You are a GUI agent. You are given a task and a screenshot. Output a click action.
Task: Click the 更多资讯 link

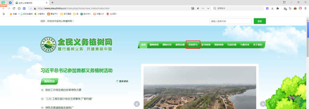pyautogui.click(x=122, y=82)
